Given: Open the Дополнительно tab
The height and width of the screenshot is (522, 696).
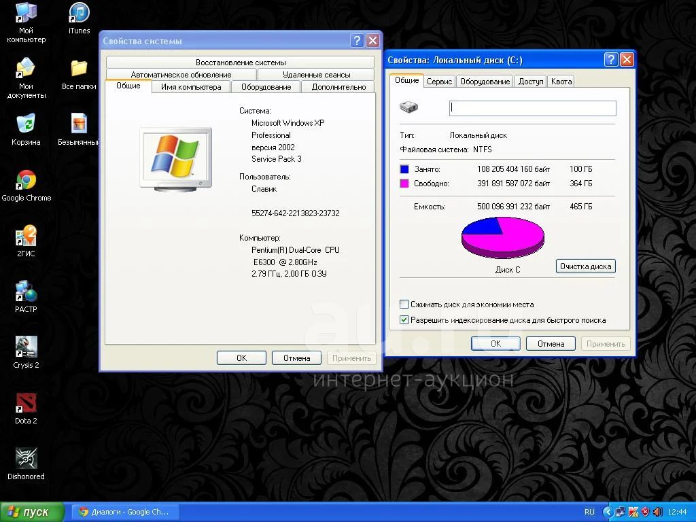Looking at the screenshot, I should 338,87.
